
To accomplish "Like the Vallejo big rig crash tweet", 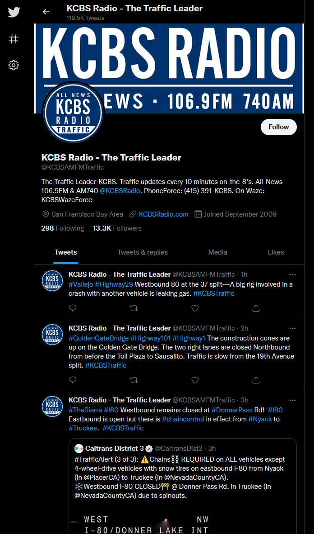I will click(x=195, y=308).
